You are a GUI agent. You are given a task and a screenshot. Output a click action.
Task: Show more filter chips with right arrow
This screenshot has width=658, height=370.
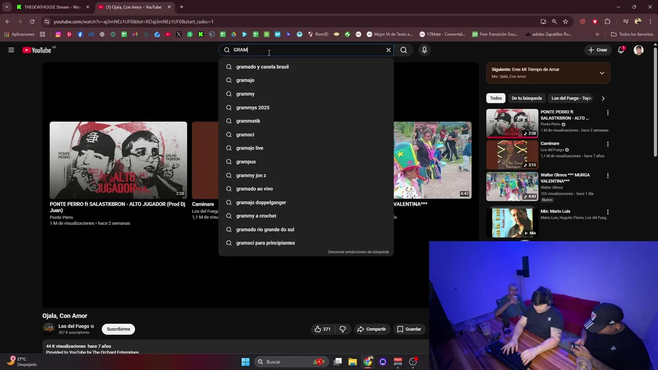603,98
